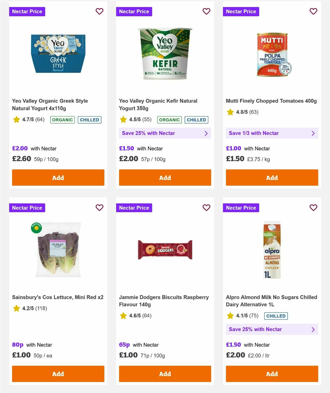
Task: Click the Nectar Price badge on Jammie Dodgers
Action: click(134, 208)
